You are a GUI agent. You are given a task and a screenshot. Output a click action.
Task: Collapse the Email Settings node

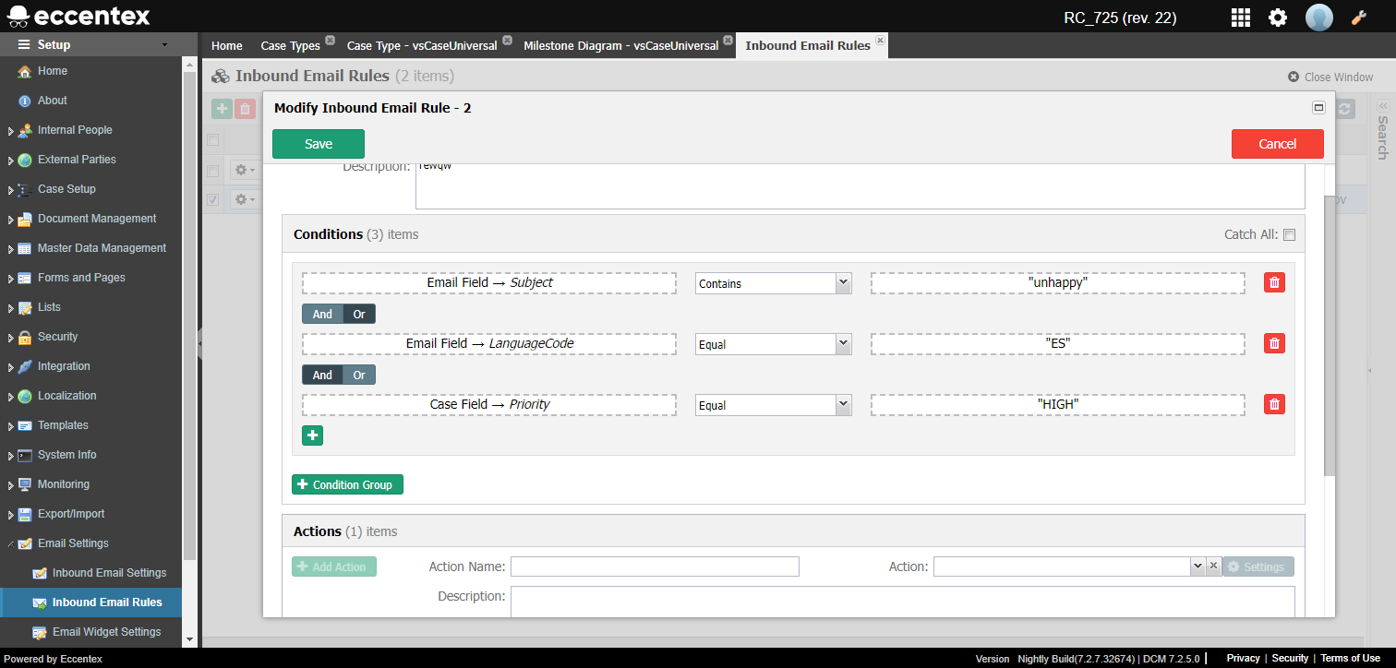tap(11, 544)
